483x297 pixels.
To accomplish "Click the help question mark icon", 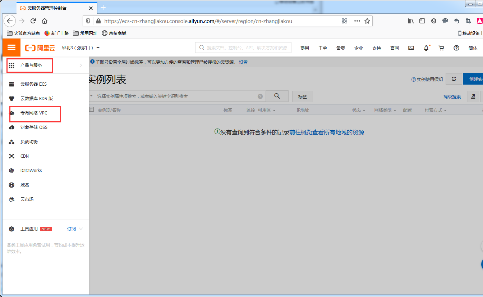I will tap(456, 48).
